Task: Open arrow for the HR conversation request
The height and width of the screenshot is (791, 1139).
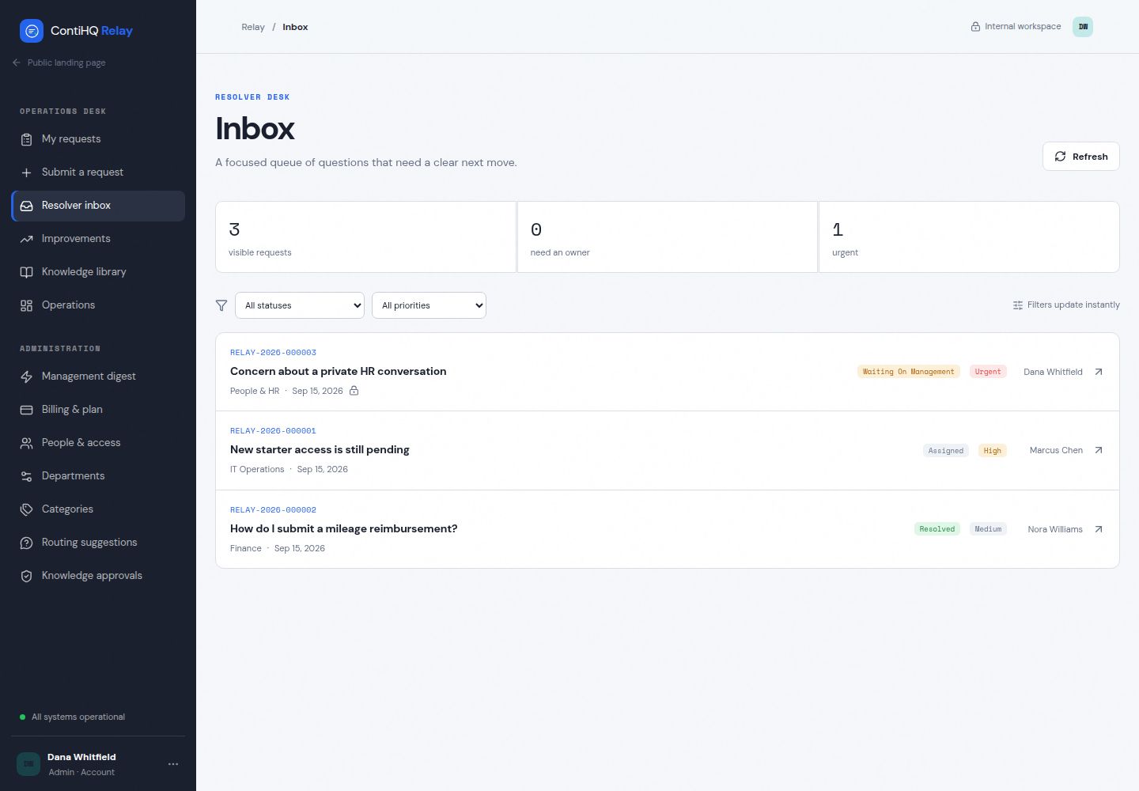Action: pos(1098,372)
